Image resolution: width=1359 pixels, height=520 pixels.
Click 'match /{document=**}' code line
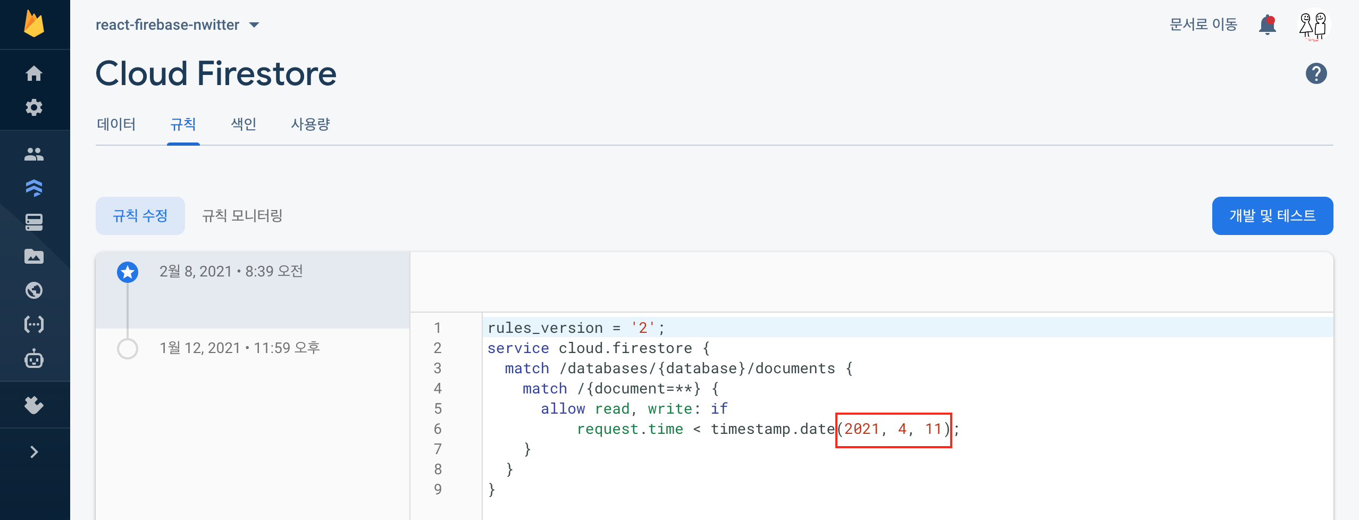tap(620, 389)
